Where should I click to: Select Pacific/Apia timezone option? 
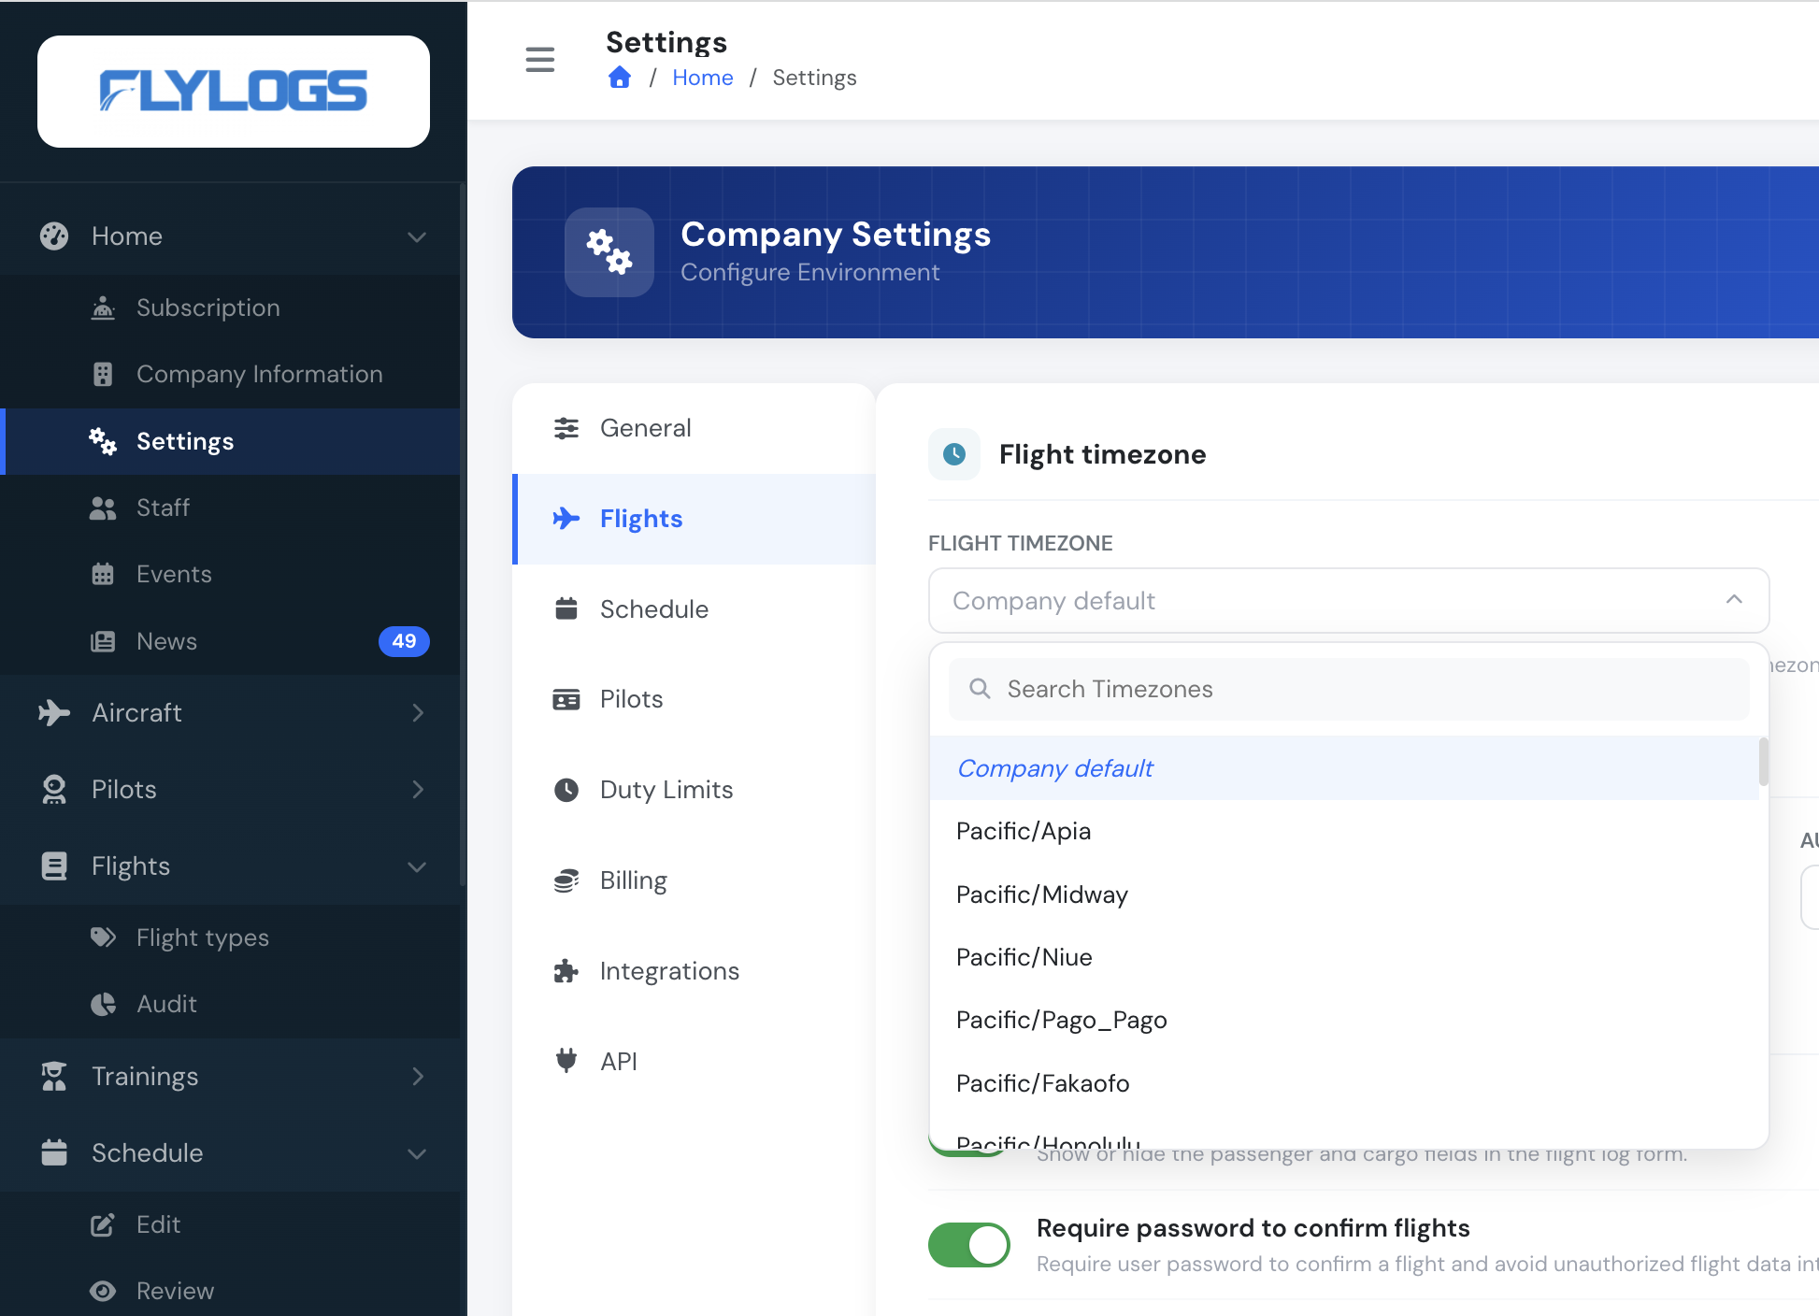(1344, 831)
